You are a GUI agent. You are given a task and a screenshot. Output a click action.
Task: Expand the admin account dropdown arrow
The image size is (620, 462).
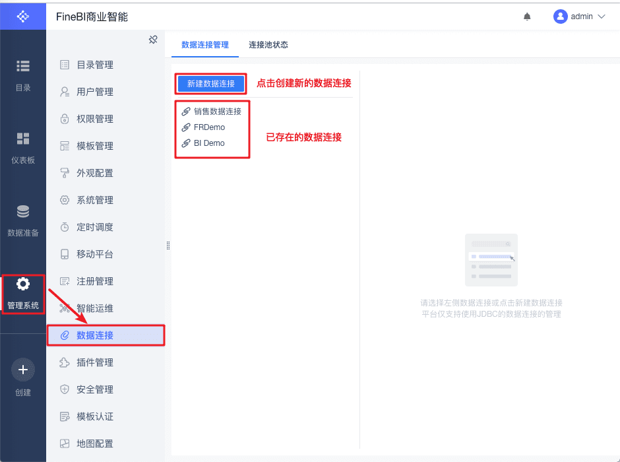(602, 16)
